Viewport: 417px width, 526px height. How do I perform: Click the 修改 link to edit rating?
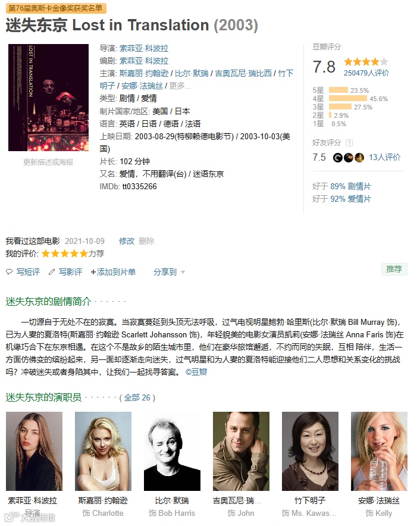(x=127, y=241)
